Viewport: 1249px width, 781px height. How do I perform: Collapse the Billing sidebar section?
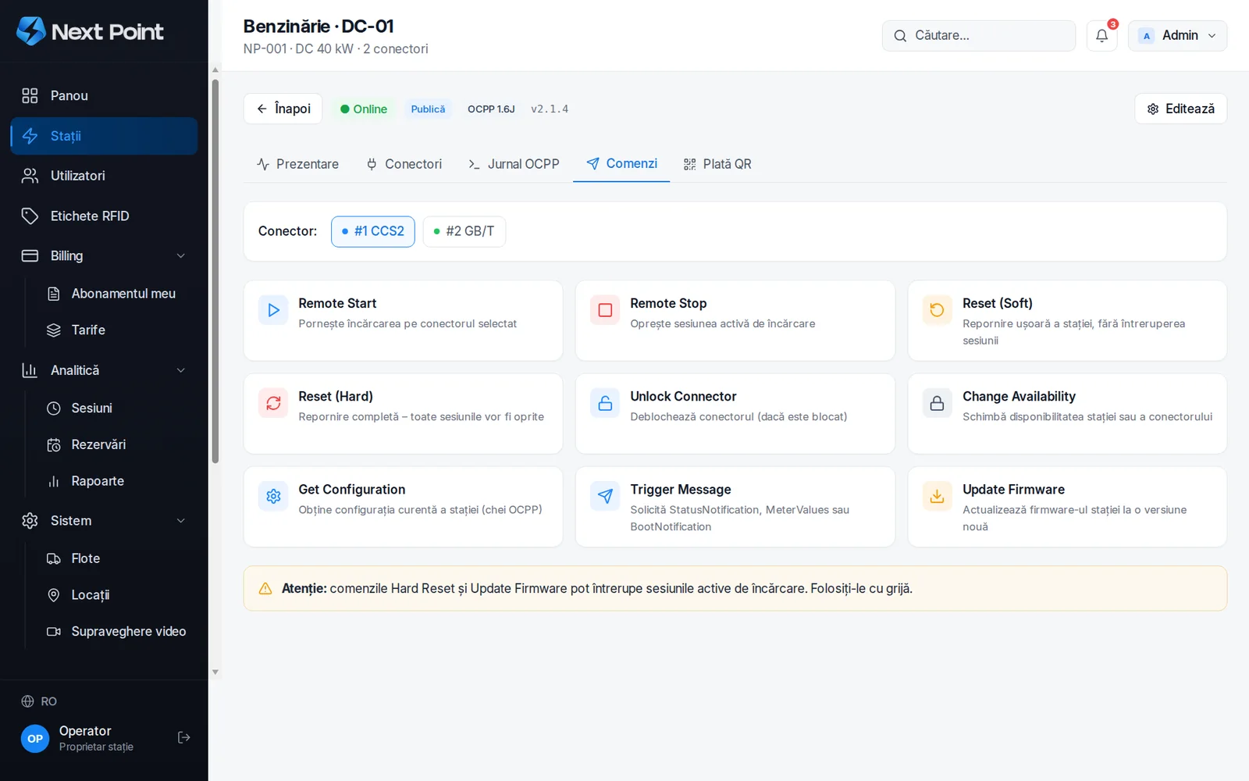(104, 255)
